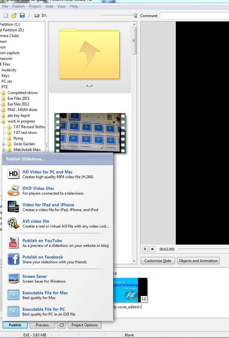Open the Slide menu
Image resolution: width=229 pixels, height=338 pixels.
click(49, 6)
